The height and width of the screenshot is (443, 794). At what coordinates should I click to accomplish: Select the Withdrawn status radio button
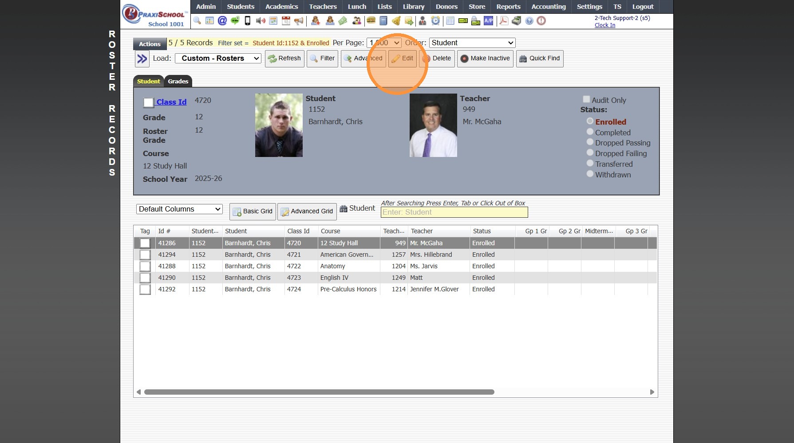590,174
